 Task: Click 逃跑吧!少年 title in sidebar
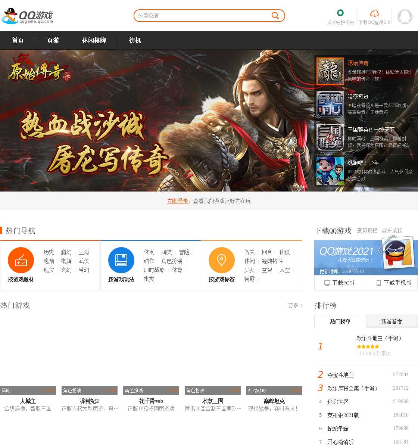coord(363,163)
